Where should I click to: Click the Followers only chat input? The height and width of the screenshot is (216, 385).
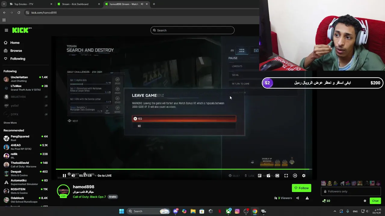(351, 191)
